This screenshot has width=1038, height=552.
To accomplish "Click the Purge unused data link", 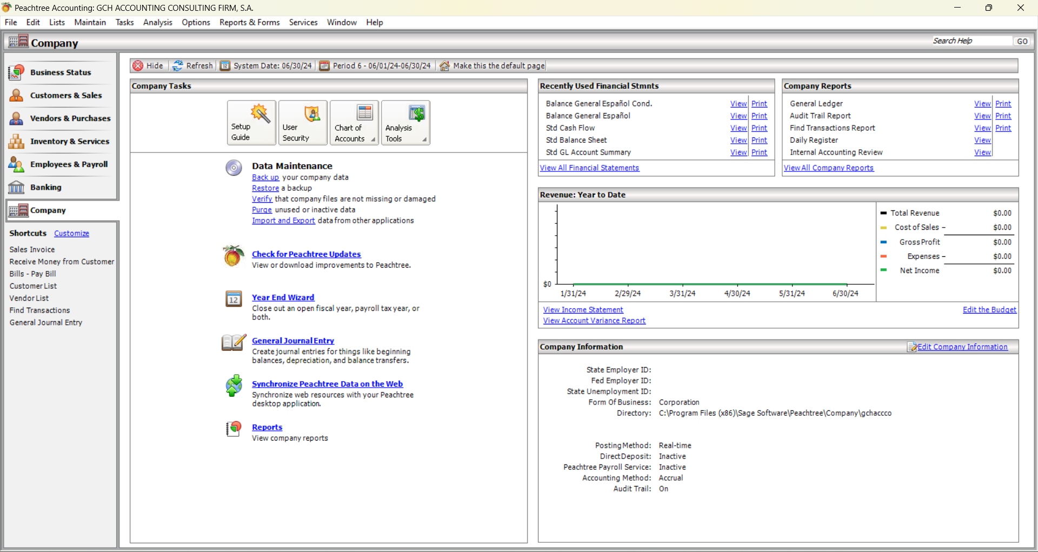I will [262, 210].
